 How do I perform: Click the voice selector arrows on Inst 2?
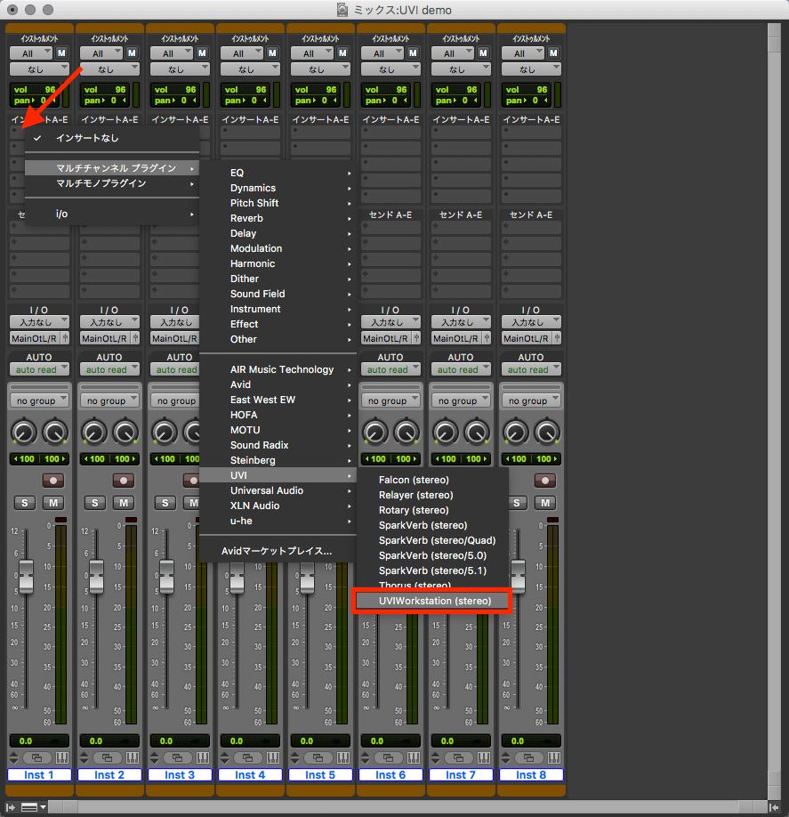point(85,757)
